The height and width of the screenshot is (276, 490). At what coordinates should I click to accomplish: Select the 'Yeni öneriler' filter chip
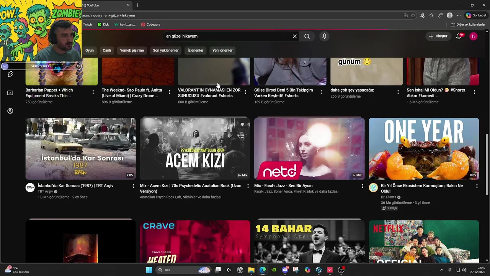pyautogui.click(x=222, y=50)
